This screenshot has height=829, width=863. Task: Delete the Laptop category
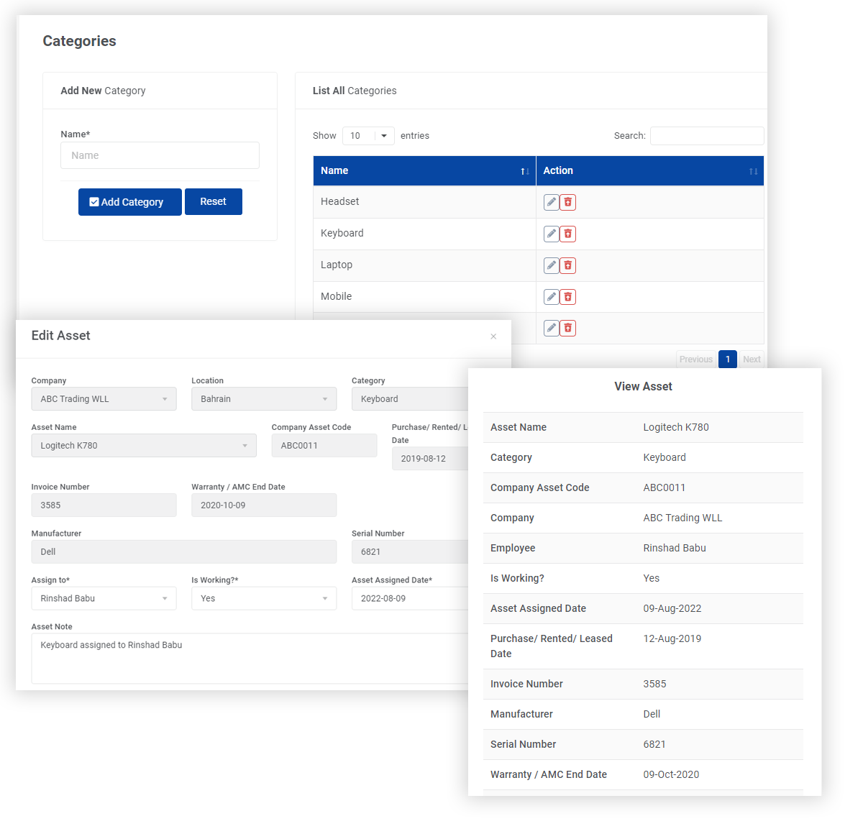tap(567, 265)
